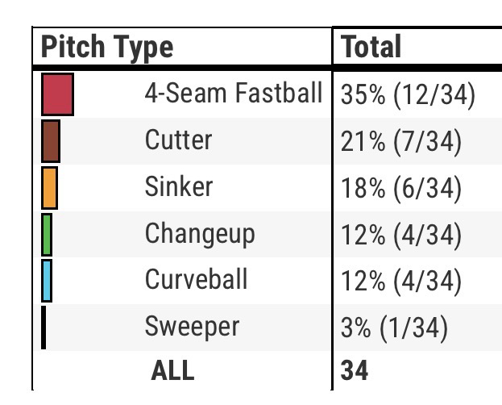Select the Sinker pitch label
Image resolution: width=502 pixels, height=405 pixels.
coord(178,186)
